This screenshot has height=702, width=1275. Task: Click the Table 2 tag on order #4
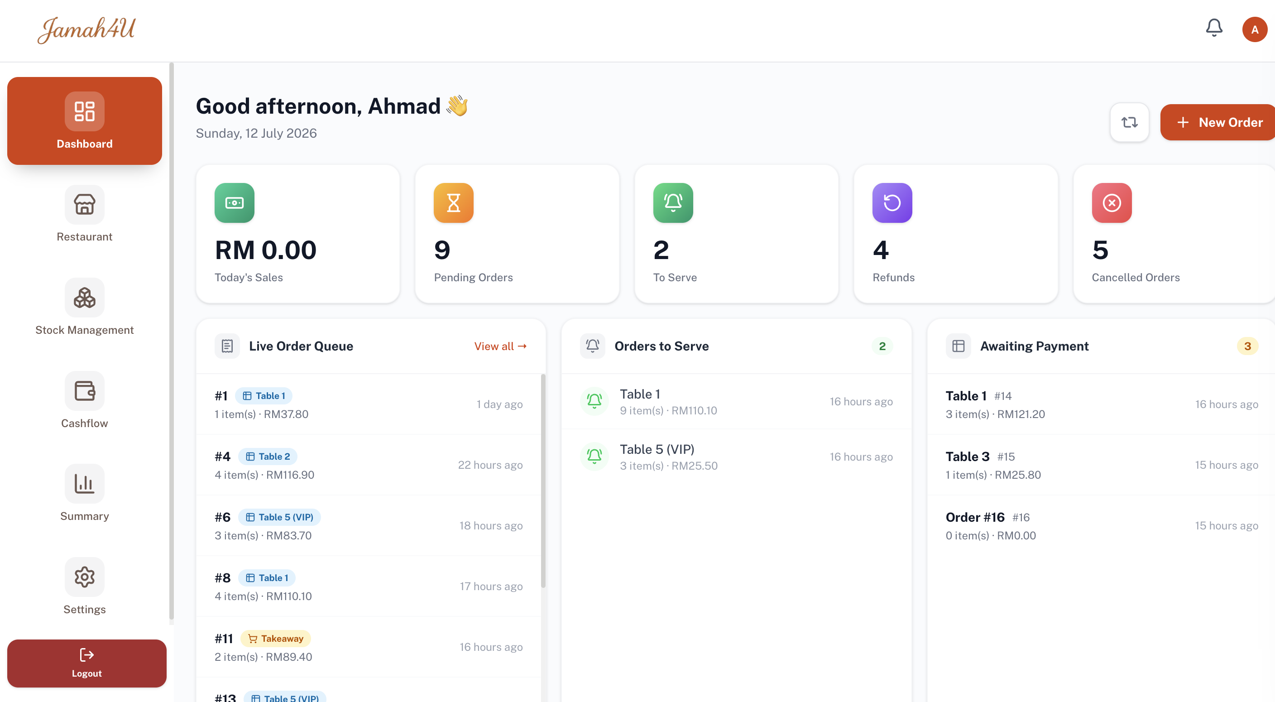tap(268, 457)
